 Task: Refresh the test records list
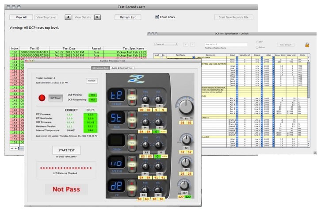pyautogui.click(x=128, y=17)
